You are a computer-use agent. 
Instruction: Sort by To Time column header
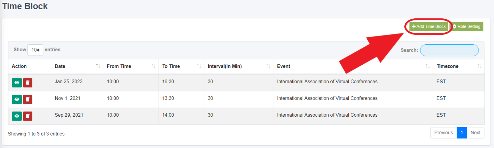tap(181, 66)
